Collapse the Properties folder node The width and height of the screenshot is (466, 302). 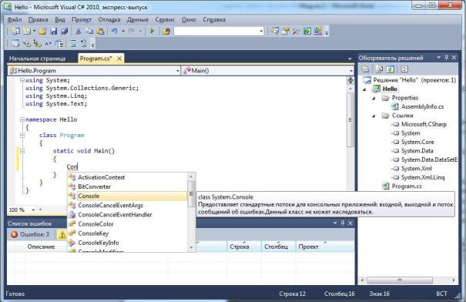click(x=374, y=98)
